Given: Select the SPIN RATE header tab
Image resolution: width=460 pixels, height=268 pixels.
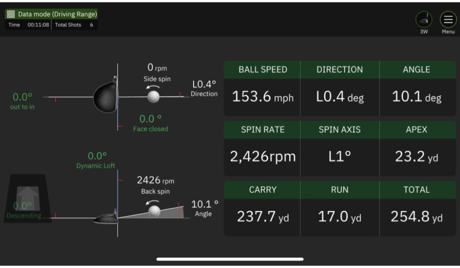Looking at the screenshot, I should click(x=262, y=130).
